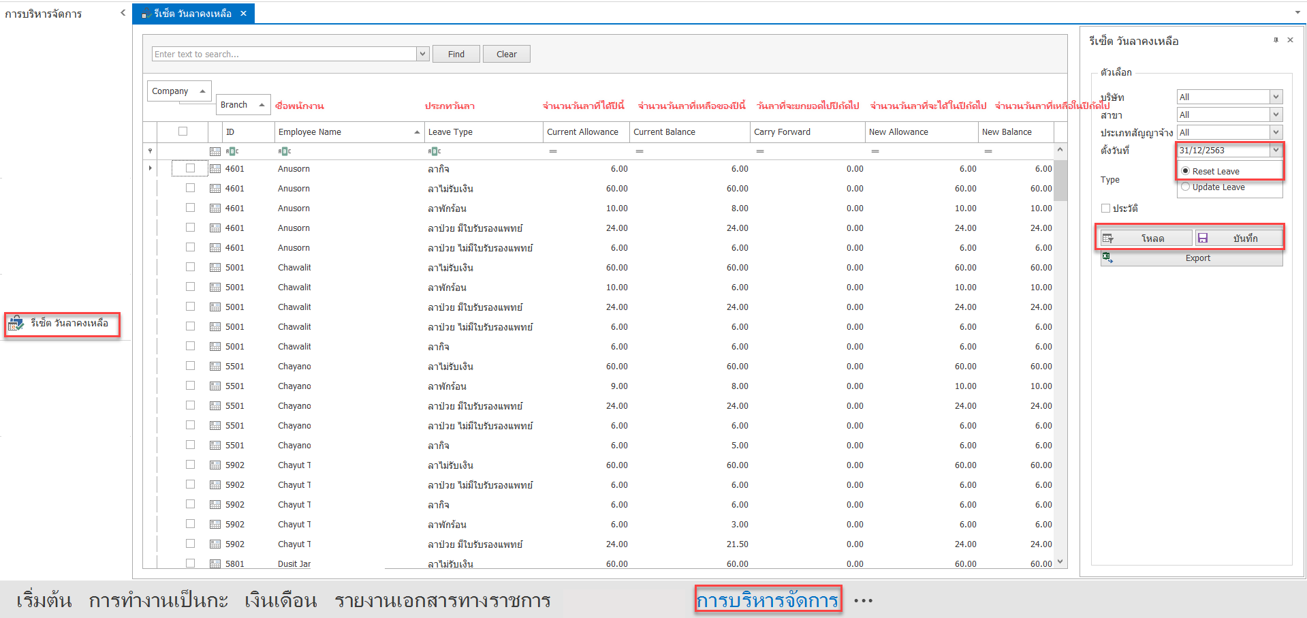Check the select-all checkbox in the grid header
The height and width of the screenshot is (618, 1307).
(x=183, y=132)
